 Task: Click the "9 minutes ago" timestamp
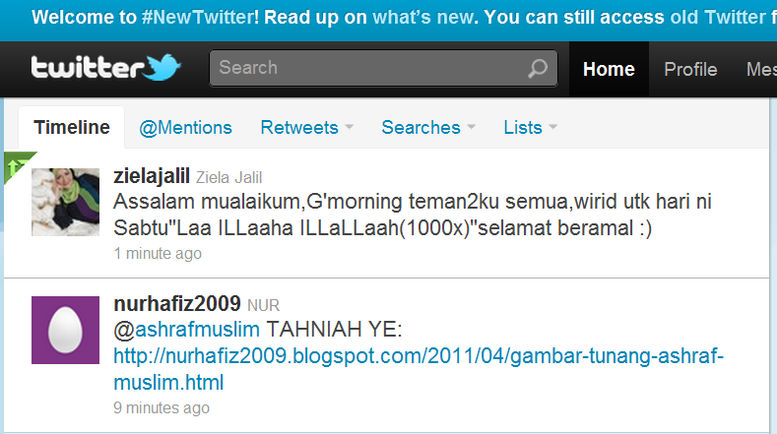click(x=162, y=407)
